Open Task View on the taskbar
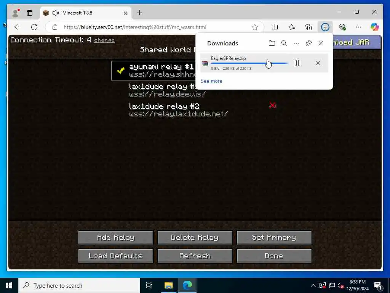The image size is (390, 293). (x=149, y=285)
